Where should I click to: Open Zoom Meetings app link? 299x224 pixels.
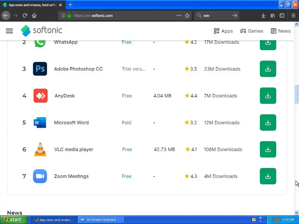[71, 176]
